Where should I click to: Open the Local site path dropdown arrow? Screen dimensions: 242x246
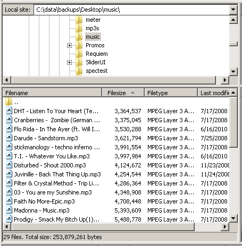pyautogui.click(x=233, y=10)
